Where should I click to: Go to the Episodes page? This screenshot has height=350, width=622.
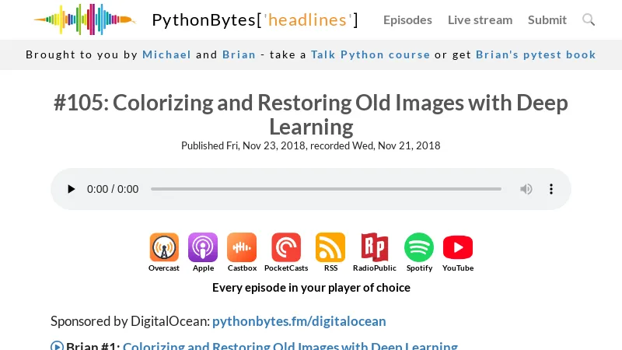(x=407, y=20)
